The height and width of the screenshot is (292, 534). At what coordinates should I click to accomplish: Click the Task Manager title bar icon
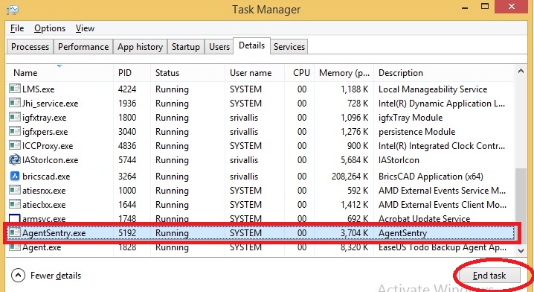(x=13, y=10)
